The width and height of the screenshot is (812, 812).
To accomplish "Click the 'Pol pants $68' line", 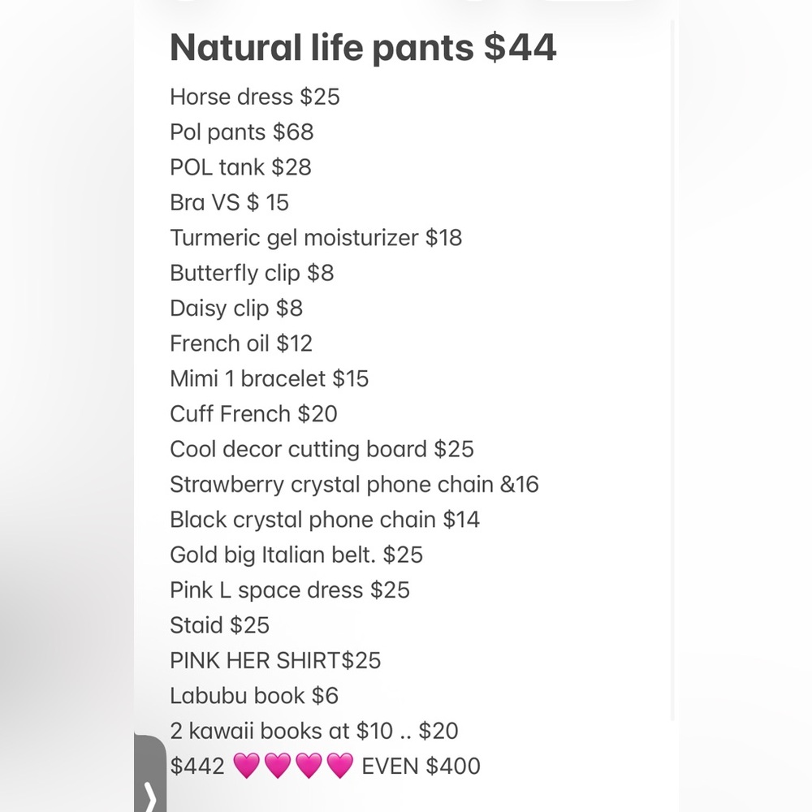I will click(241, 132).
